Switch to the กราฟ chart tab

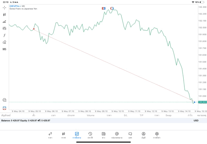(x=63, y=135)
